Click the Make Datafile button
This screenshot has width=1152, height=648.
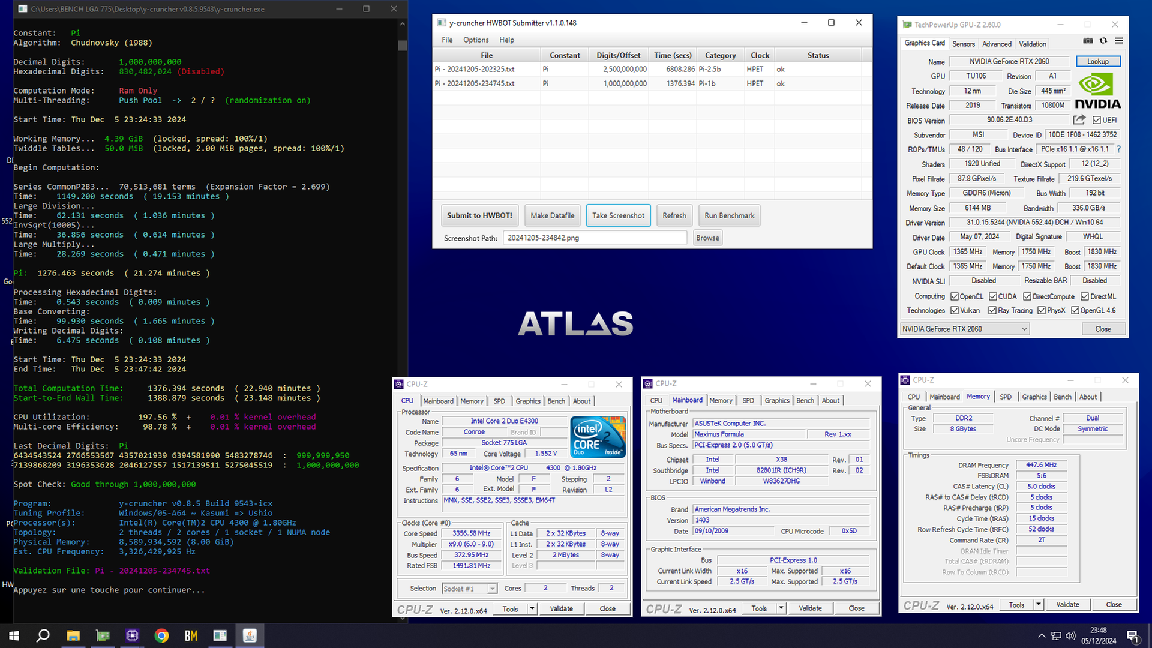pos(552,215)
